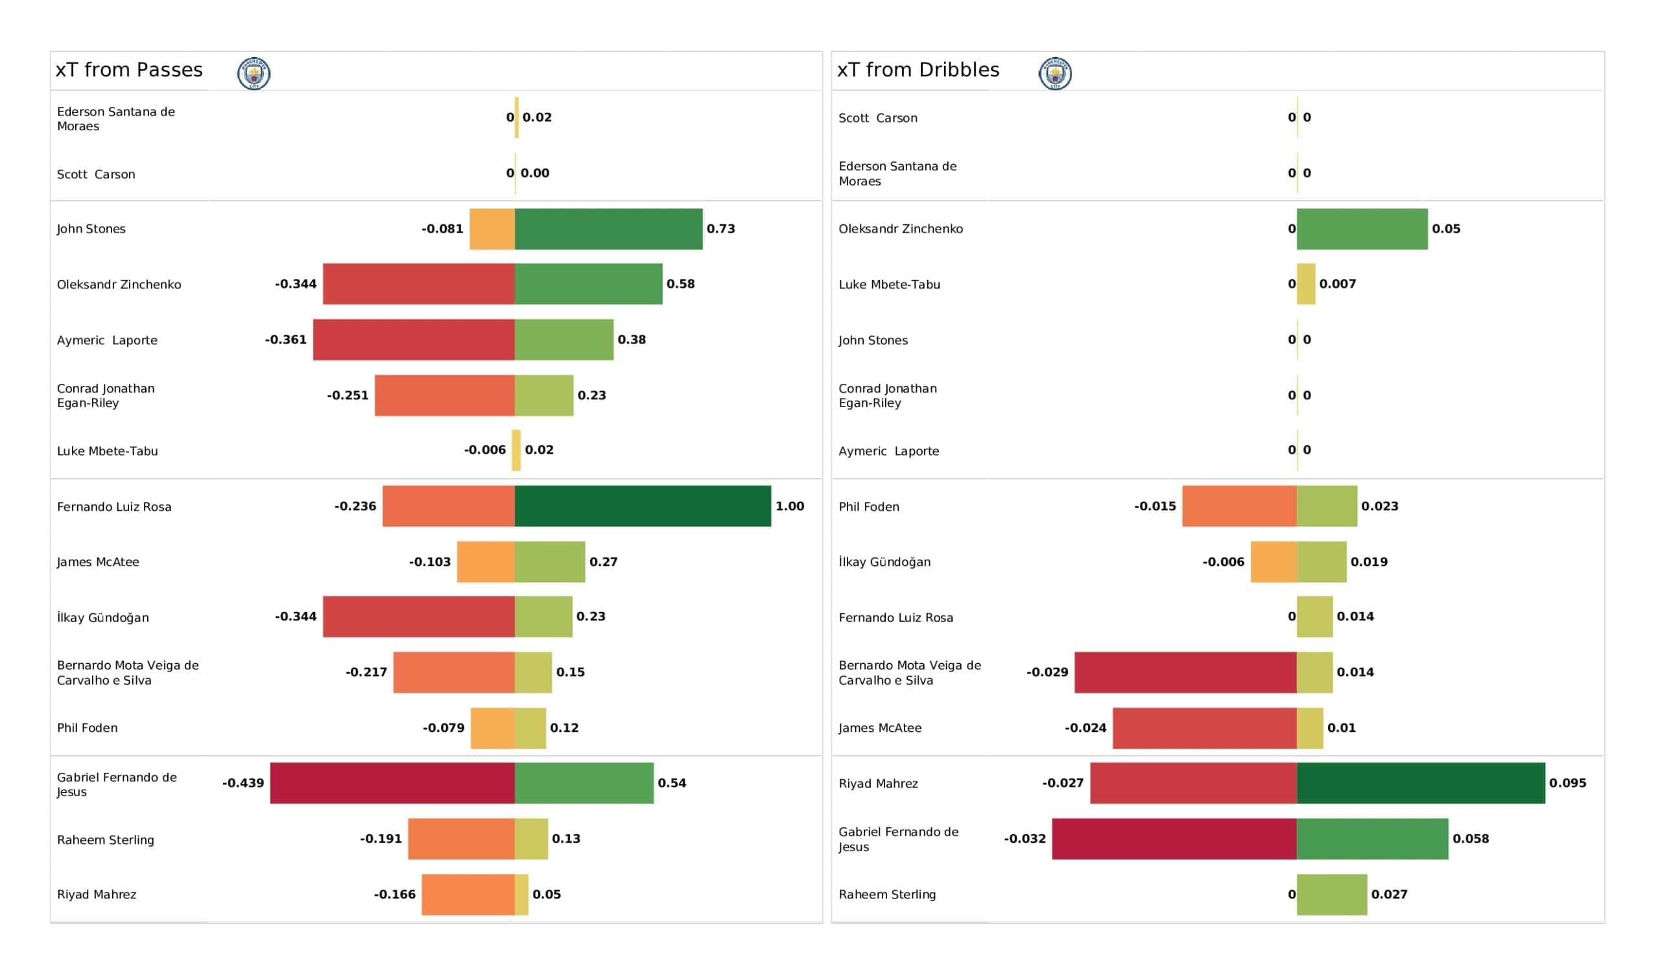
Task: Click John Stones's green 0.73 passes bar
Action: (x=609, y=229)
